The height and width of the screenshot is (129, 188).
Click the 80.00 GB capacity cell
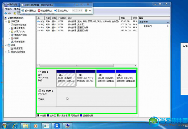click(x=125, y=22)
